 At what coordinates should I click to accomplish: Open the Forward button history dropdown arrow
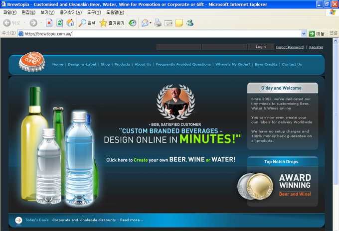[41, 23]
